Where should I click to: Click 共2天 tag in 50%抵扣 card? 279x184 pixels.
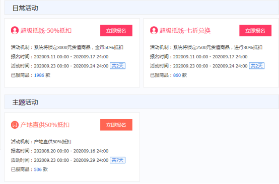coord(118,66)
